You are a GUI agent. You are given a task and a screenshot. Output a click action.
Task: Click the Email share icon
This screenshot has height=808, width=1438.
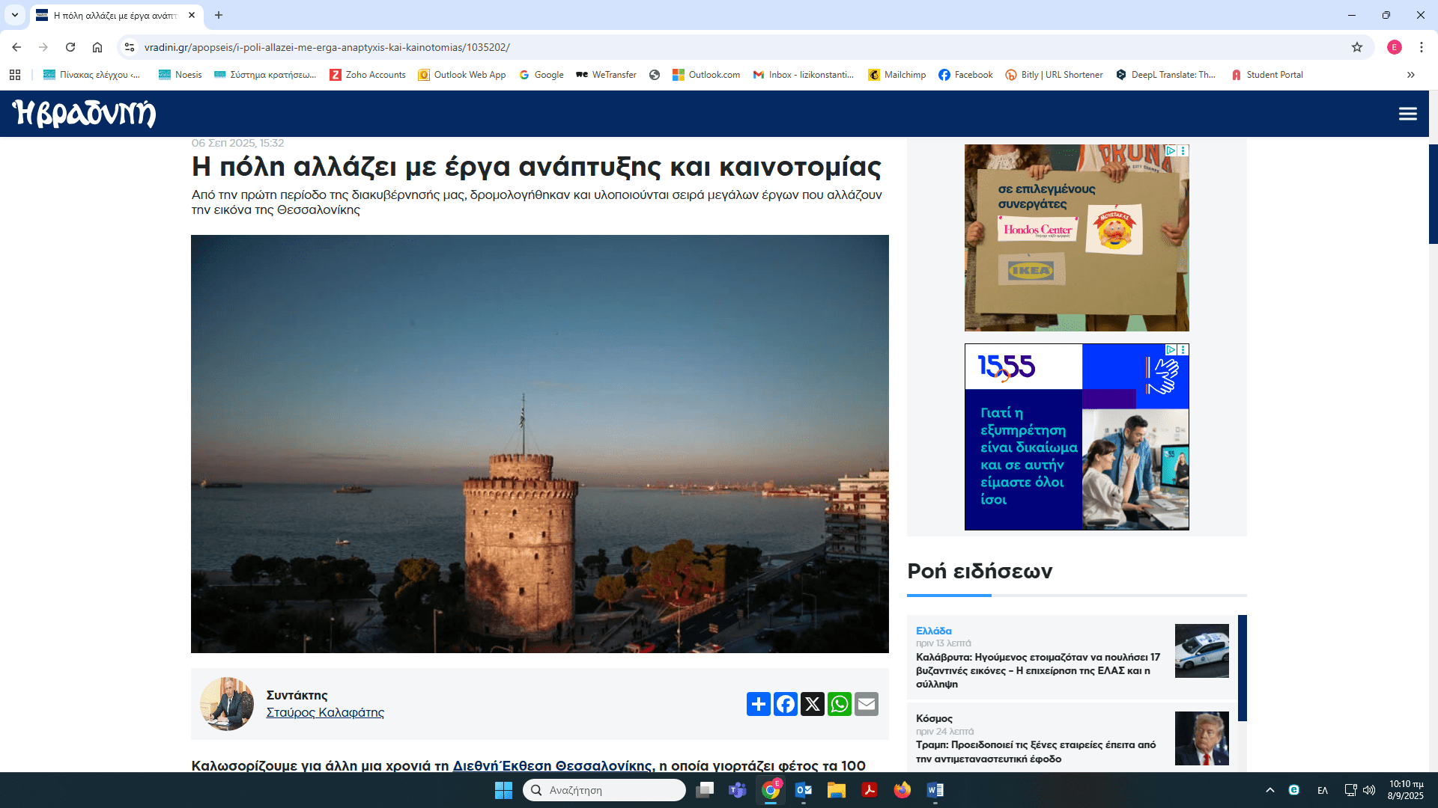tap(866, 704)
